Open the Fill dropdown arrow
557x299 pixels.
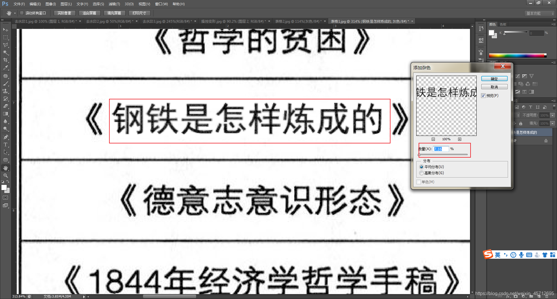(x=552, y=123)
